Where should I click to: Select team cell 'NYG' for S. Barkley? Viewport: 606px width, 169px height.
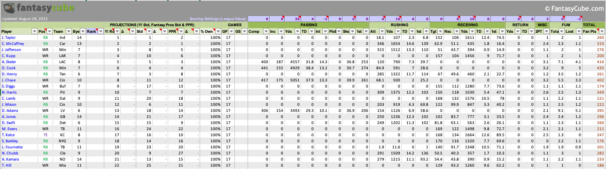(x=62, y=140)
